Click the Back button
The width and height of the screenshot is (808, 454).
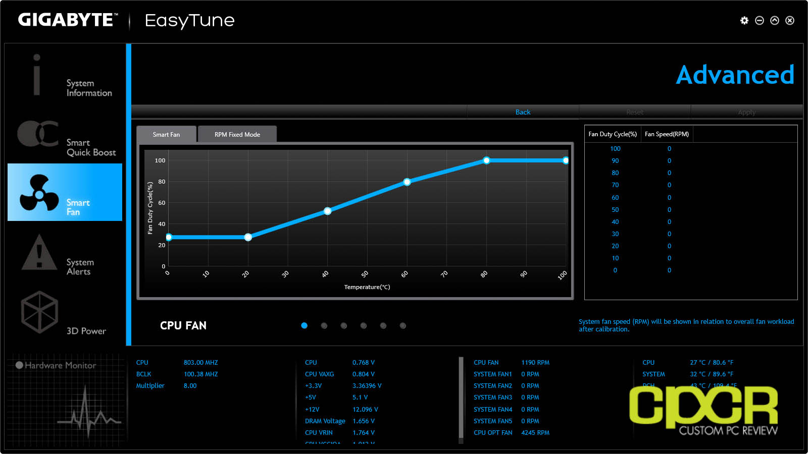(523, 112)
